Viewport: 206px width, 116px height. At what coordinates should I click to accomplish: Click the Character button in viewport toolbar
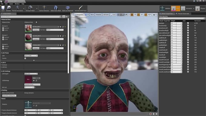[98, 15]
